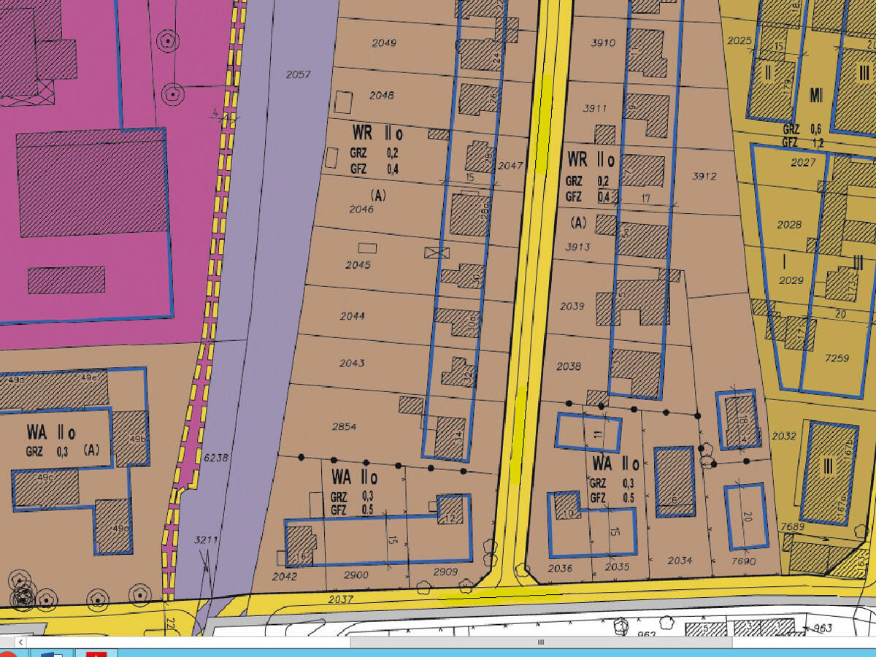Click parcel label 3912
The width and height of the screenshot is (876, 657).
(704, 176)
